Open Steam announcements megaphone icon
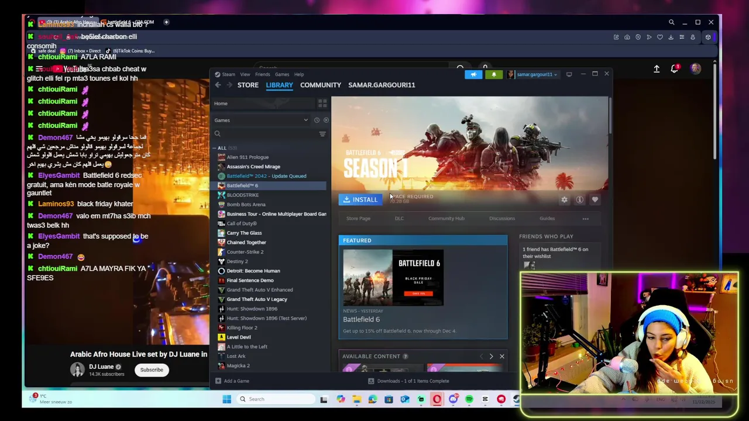 click(473, 74)
